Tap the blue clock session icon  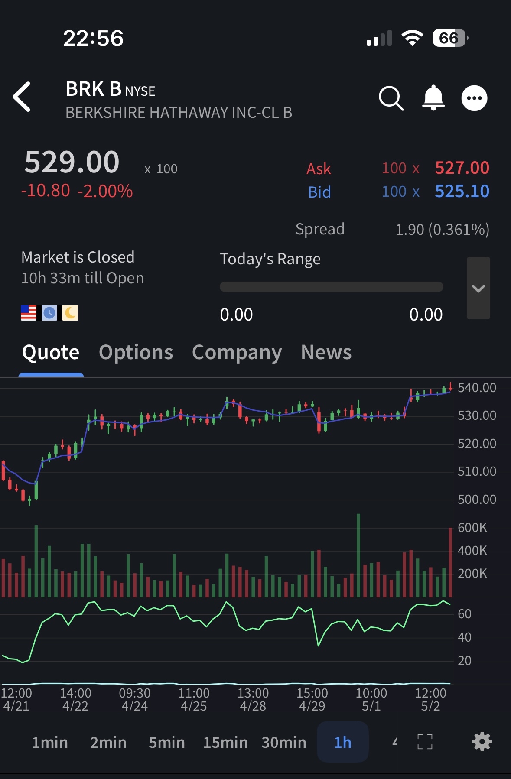pos(49,313)
